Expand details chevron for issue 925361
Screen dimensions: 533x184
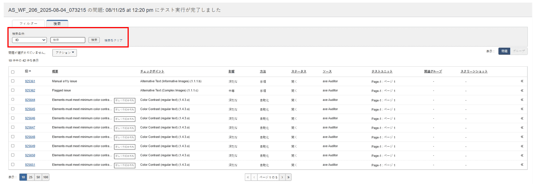point(522,81)
